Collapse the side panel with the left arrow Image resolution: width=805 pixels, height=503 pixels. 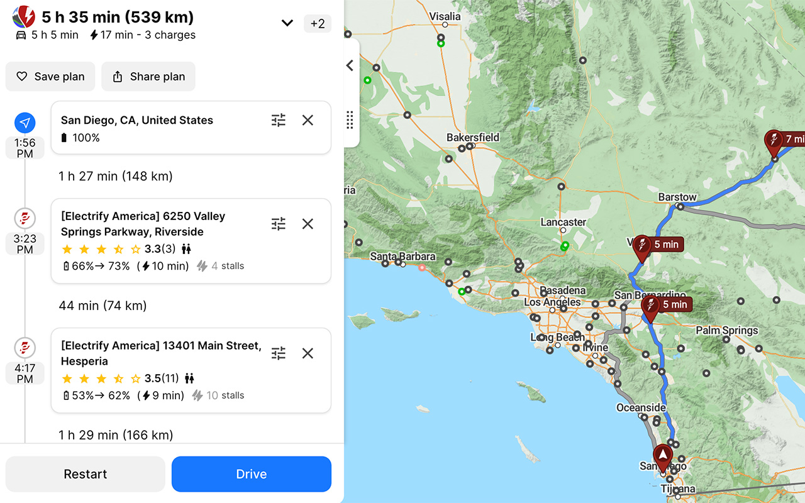click(x=350, y=65)
